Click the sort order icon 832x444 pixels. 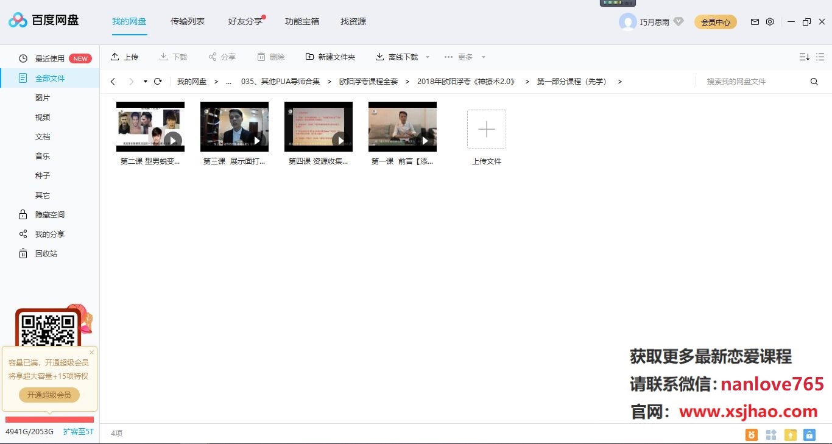[804, 57]
